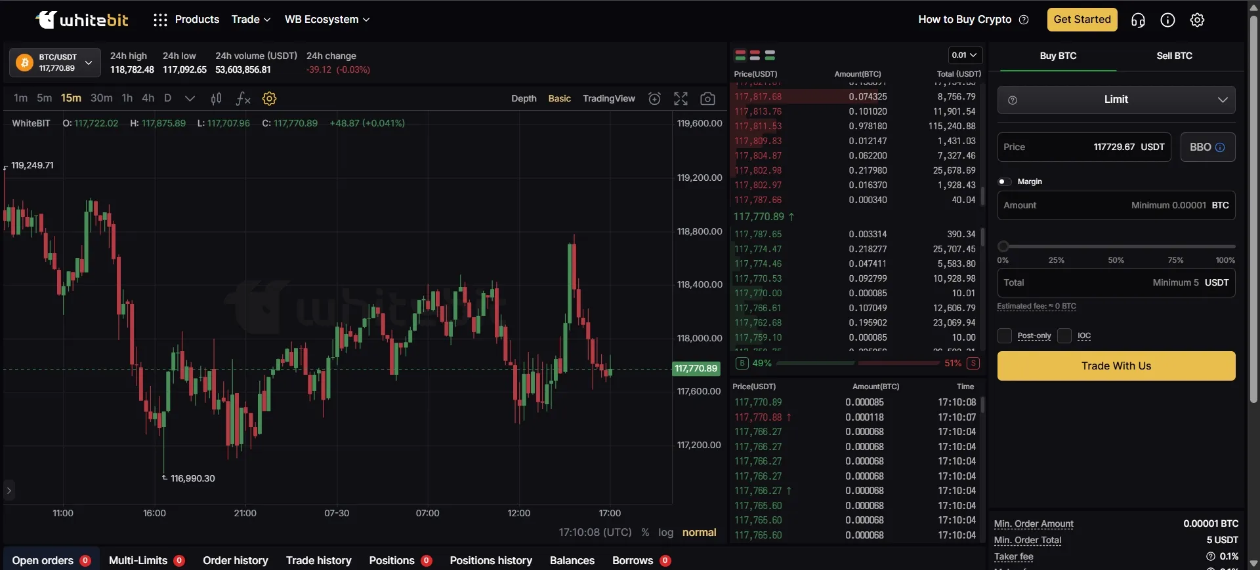Click the BBO info icon
The image size is (1260, 570).
pos(1220,147)
